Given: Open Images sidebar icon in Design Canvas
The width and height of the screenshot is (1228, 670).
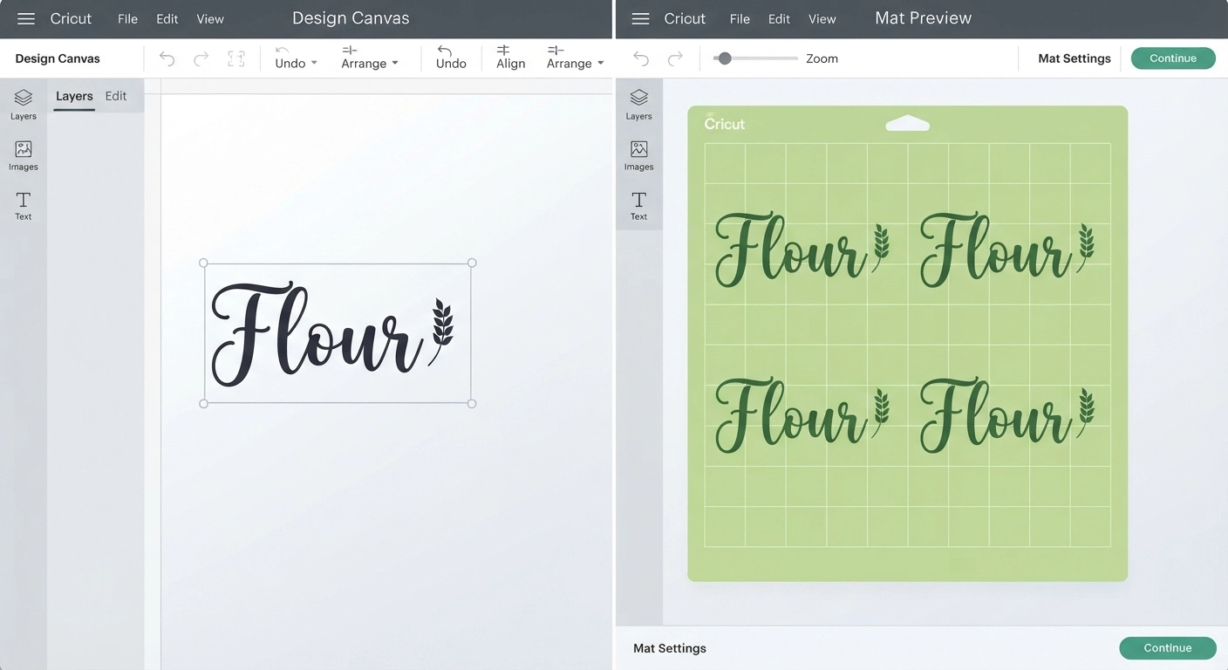Looking at the screenshot, I should coord(24,155).
